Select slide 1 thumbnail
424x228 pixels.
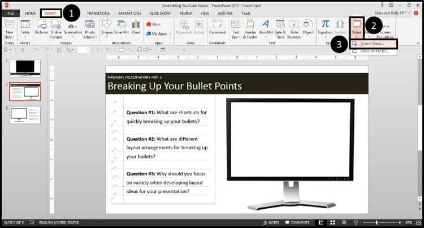coord(25,68)
